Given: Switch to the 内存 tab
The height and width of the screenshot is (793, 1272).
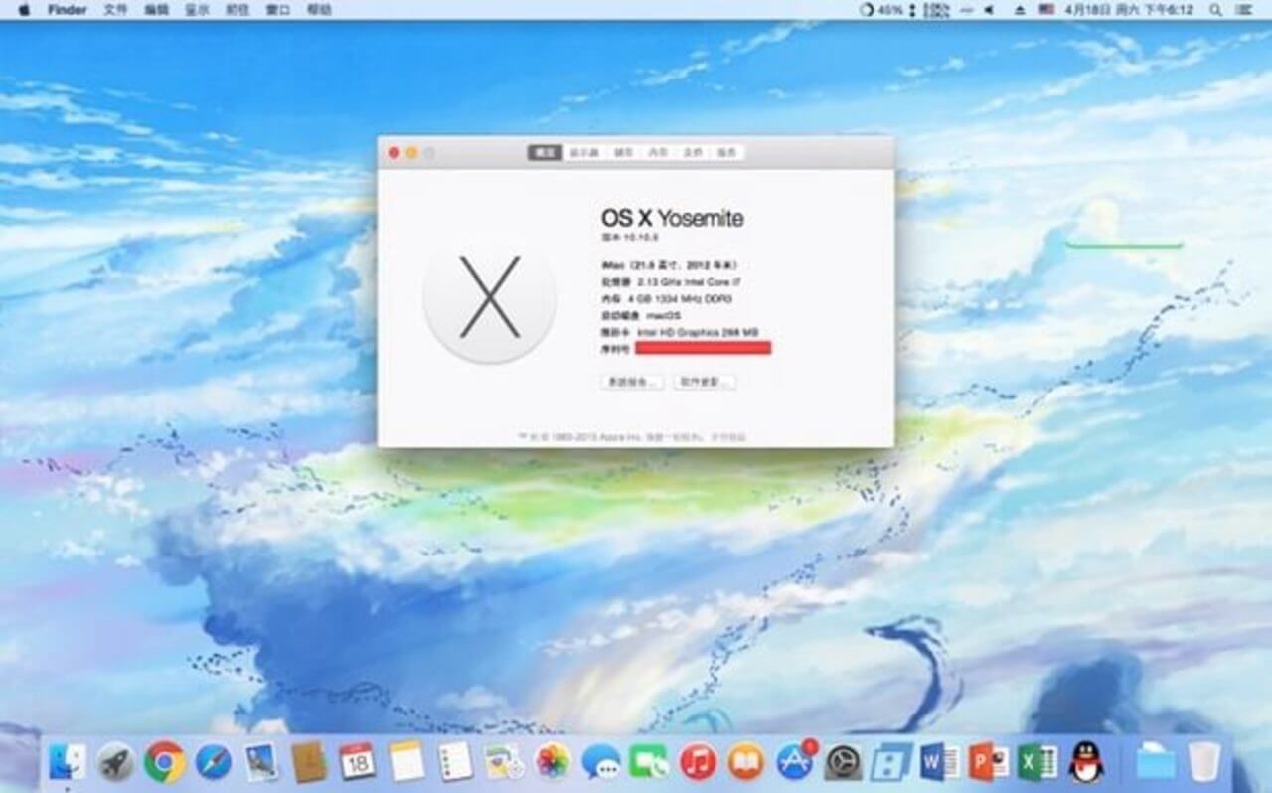Looking at the screenshot, I should (x=658, y=152).
